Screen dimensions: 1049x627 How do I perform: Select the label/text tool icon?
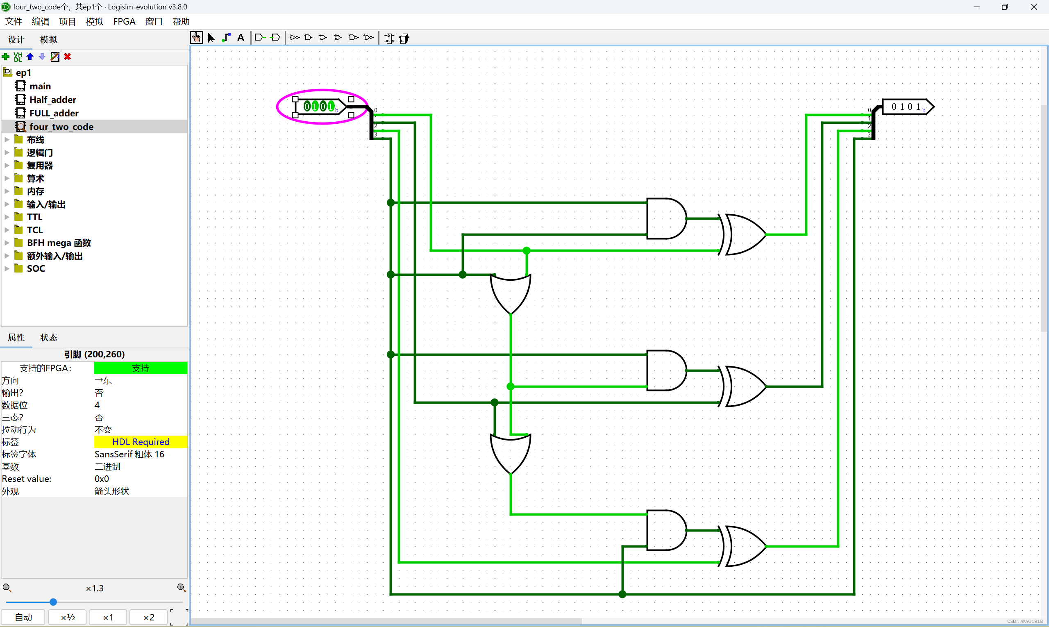[240, 37]
